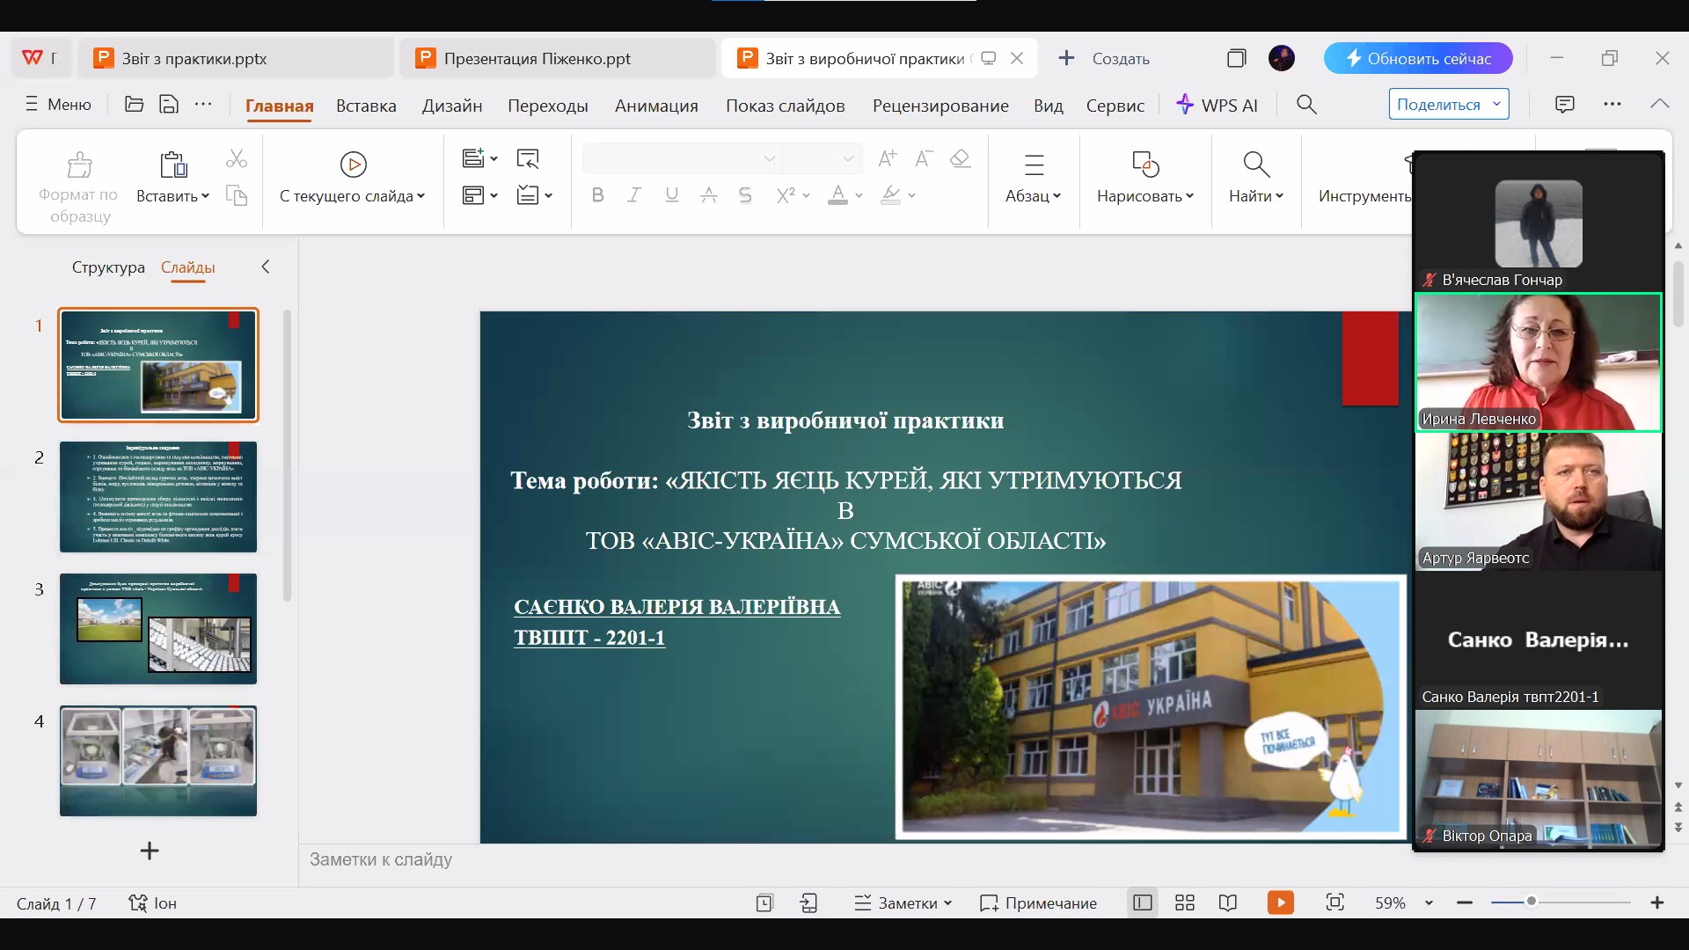Expand the Вставить dropdown
Viewport: 1689px width, 950px height.
pos(205,196)
